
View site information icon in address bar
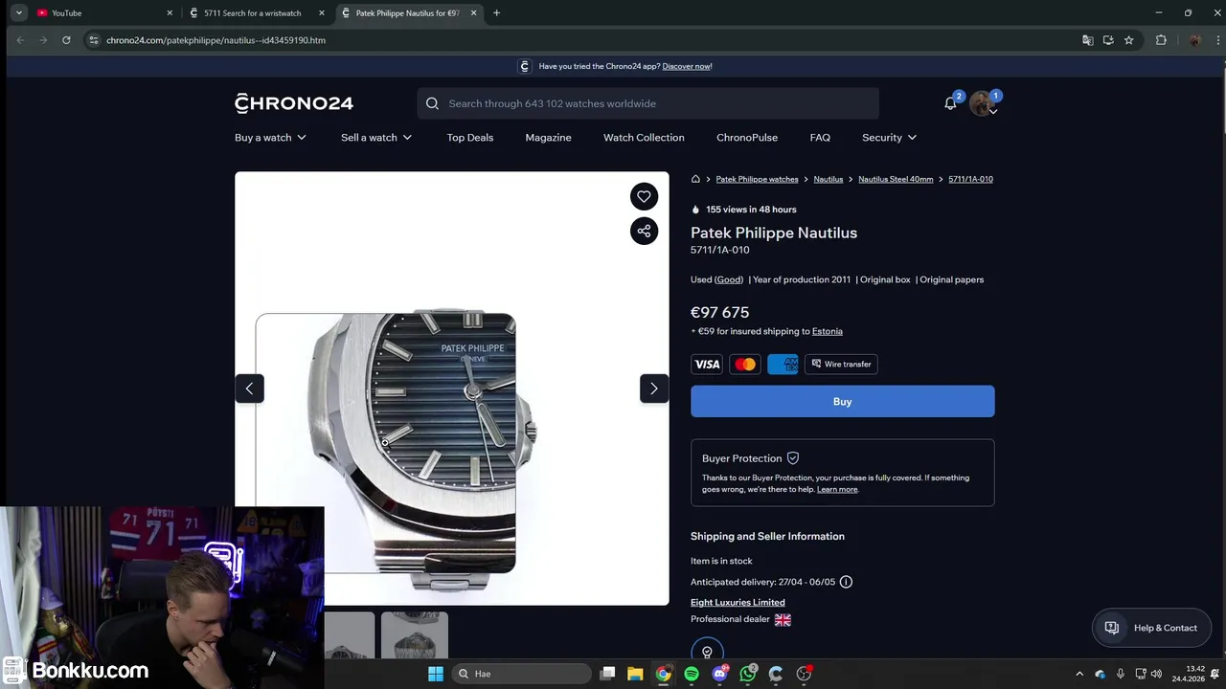pos(93,40)
